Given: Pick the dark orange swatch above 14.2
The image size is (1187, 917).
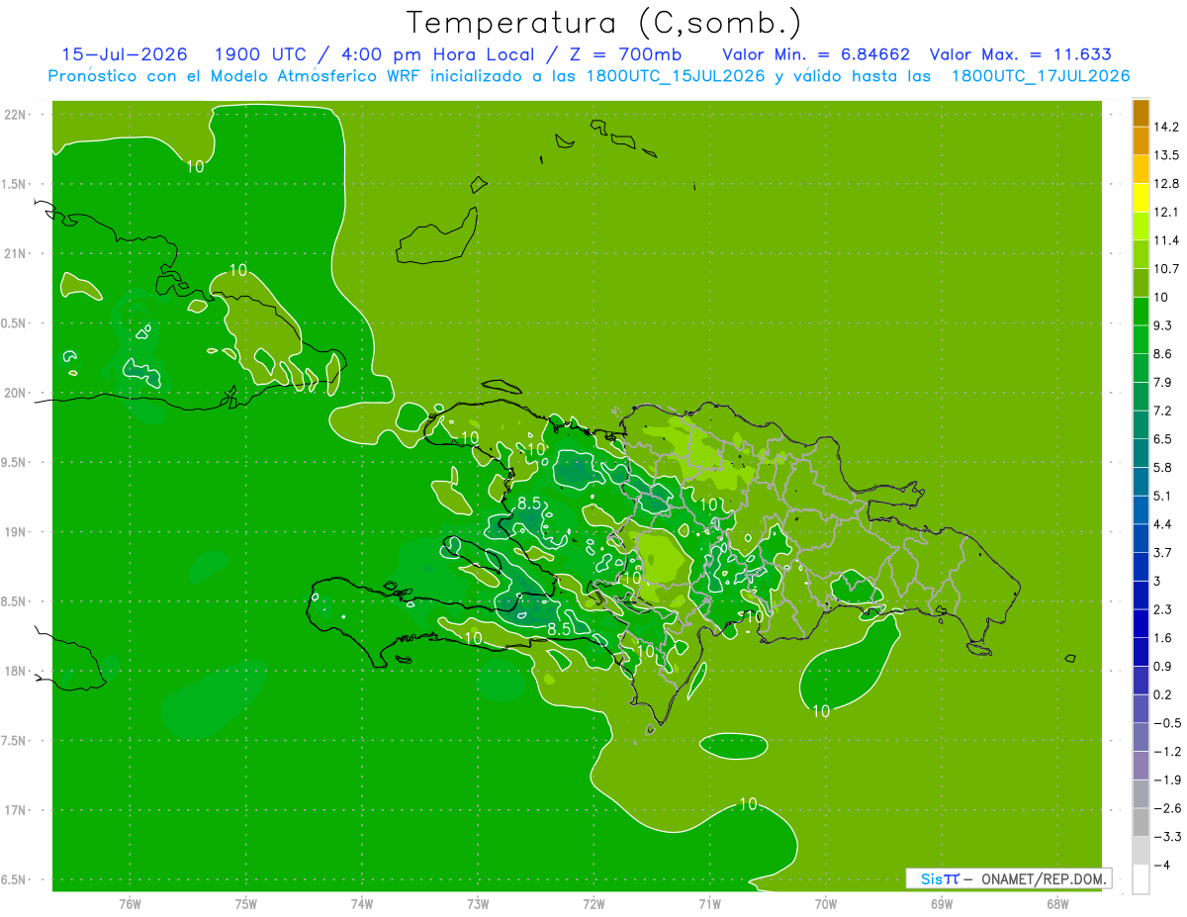Looking at the screenshot, I should click(1141, 113).
